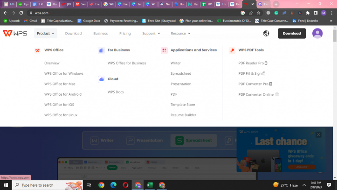Screen dimensions: 337x190
Task: Open Chrome profile M avatar
Action: 323,13
